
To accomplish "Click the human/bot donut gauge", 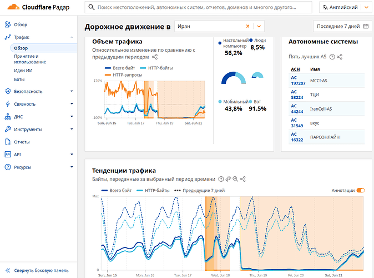I will [257, 75].
